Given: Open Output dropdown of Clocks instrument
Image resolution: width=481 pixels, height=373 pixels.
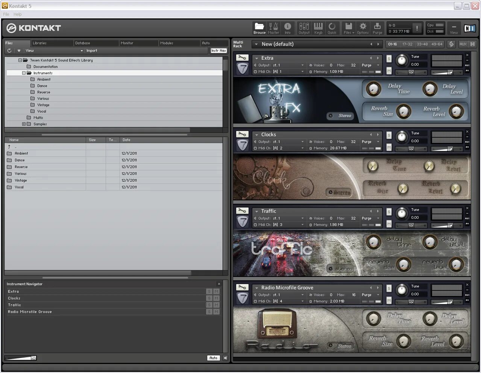Looking at the screenshot, I should point(302,142).
